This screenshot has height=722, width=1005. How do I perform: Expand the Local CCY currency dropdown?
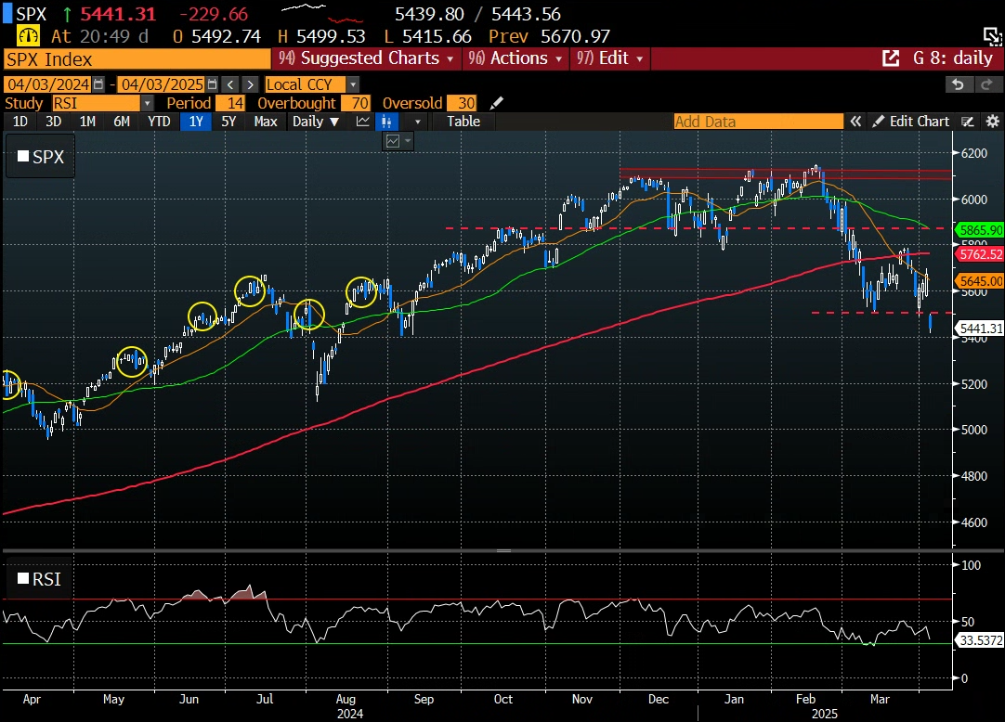click(x=353, y=84)
